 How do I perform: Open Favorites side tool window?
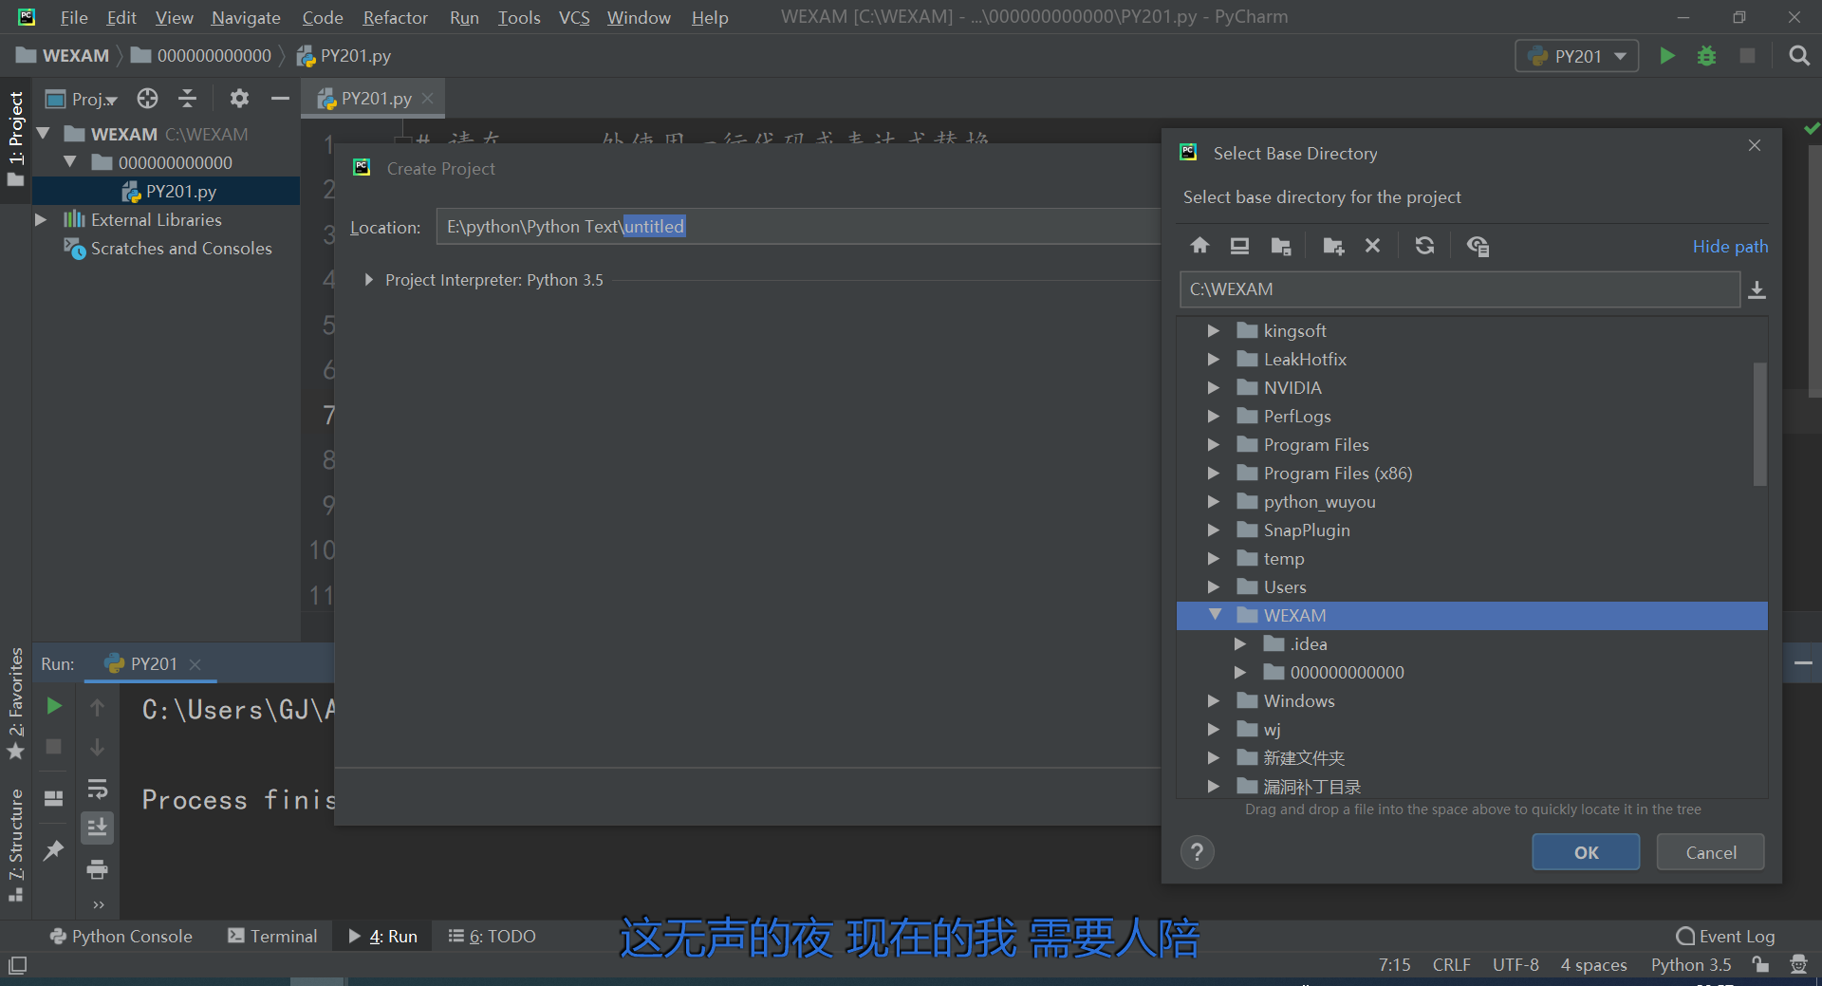point(15,703)
